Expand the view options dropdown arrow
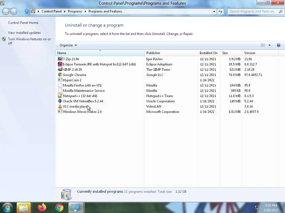Viewport: 285px width, 213px height. point(269,45)
